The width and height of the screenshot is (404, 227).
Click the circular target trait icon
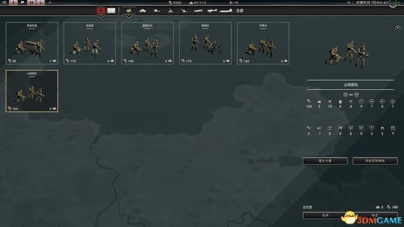point(393,128)
